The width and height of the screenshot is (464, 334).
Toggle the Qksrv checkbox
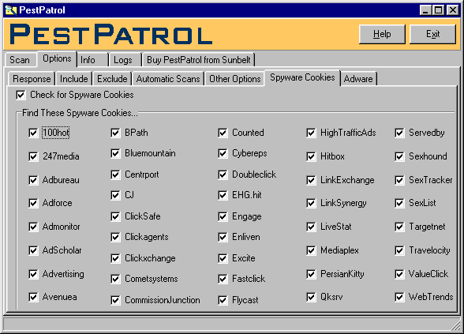(311, 297)
